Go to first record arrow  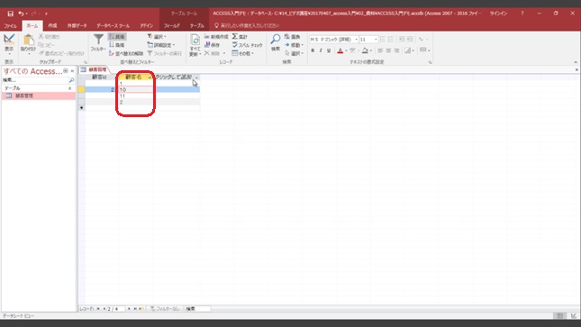98,308
